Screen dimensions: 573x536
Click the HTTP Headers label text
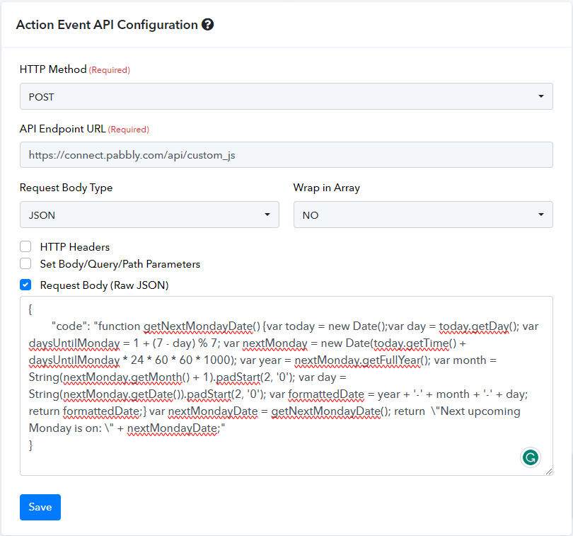pyautogui.click(x=75, y=247)
